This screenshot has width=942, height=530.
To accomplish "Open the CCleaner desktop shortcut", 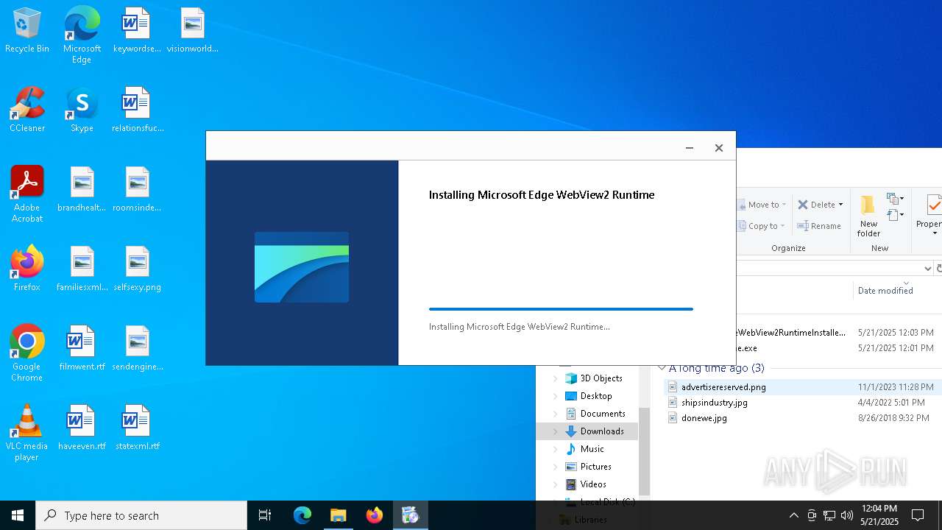I will [x=27, y=110].
